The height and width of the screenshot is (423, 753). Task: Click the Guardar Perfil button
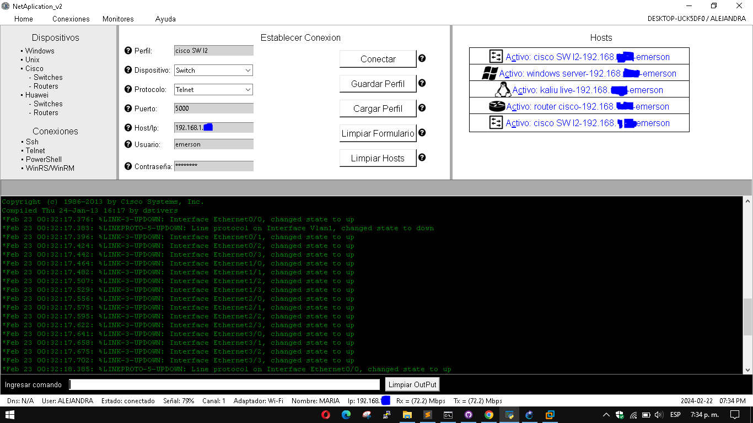click(378, 84)
